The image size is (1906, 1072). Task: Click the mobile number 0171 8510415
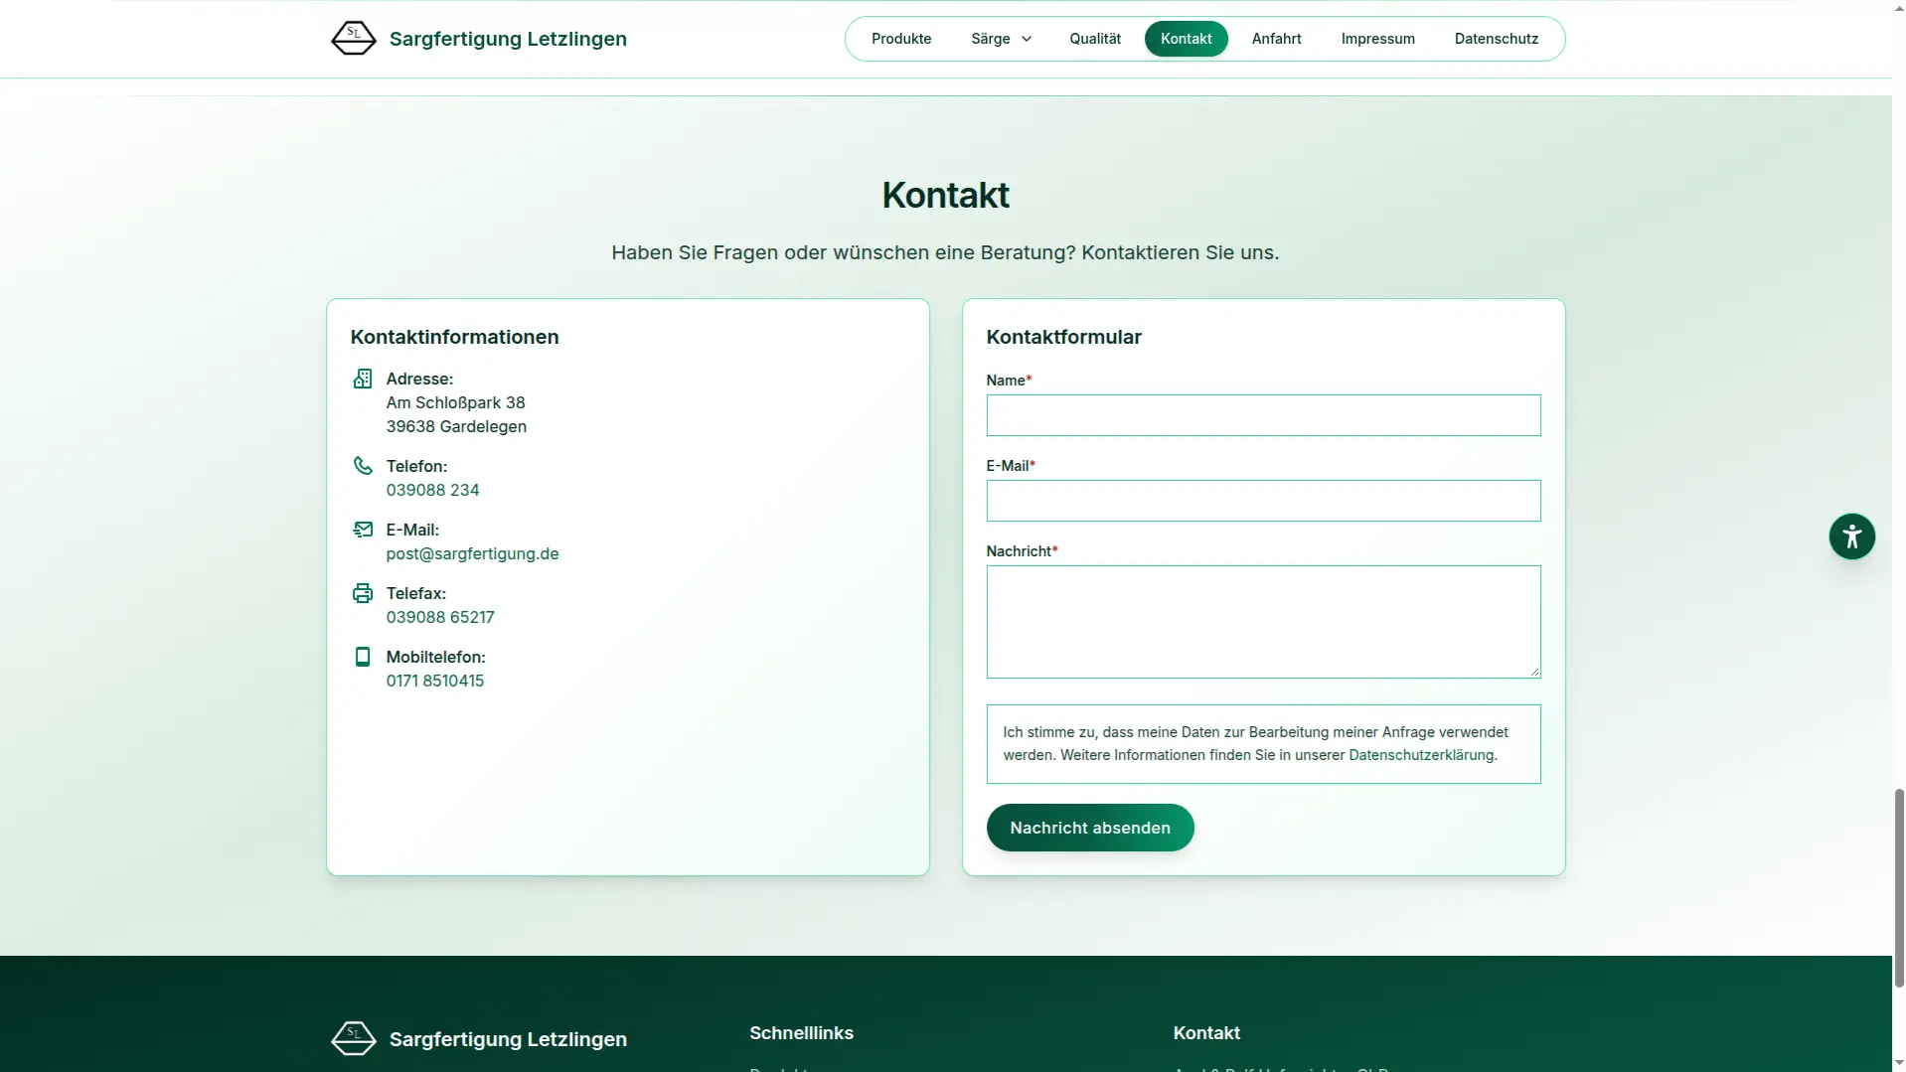(435, 681)
